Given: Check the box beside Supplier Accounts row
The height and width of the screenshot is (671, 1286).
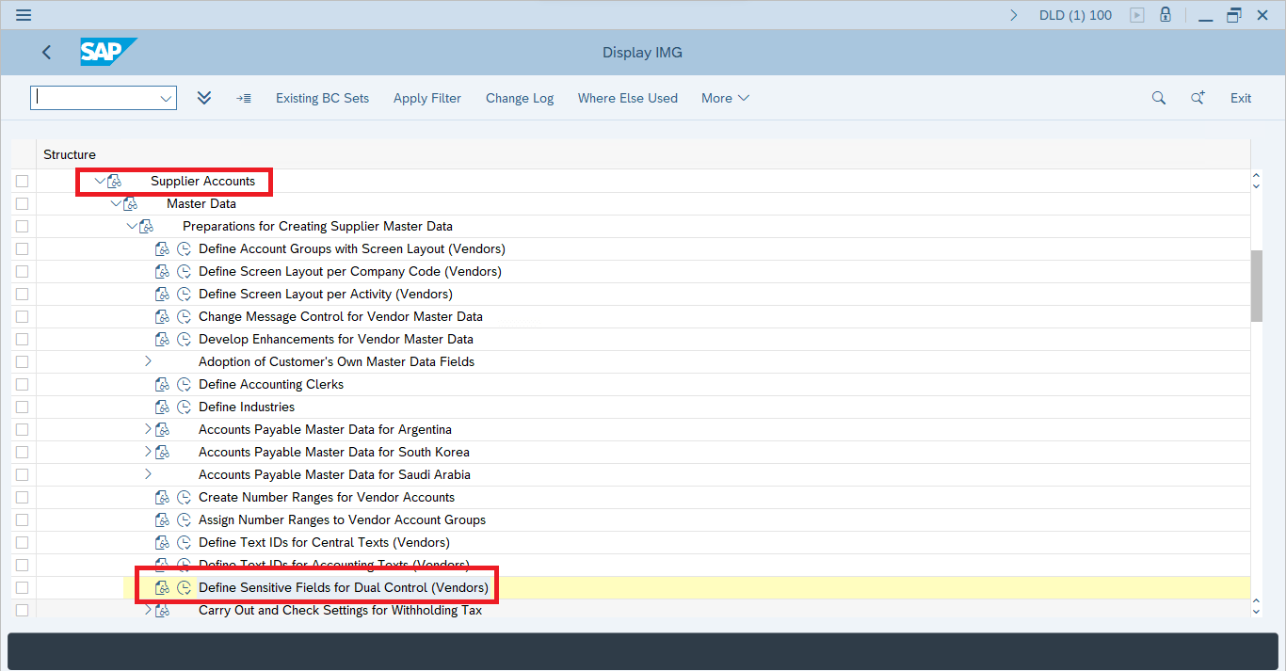Looking at the screenshot, I should click(22, 181).
